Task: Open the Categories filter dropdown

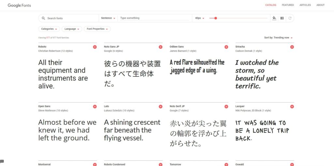Action: coord(49,29)
